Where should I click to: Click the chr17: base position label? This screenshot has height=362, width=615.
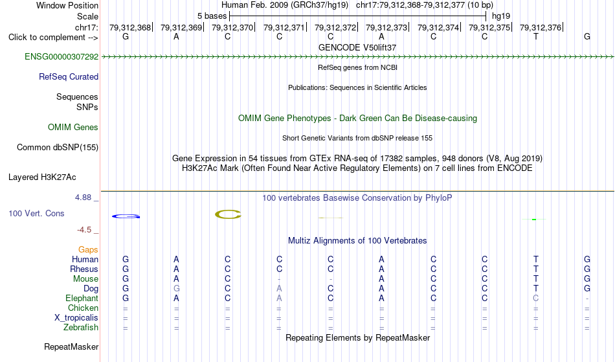pos(86,27)
